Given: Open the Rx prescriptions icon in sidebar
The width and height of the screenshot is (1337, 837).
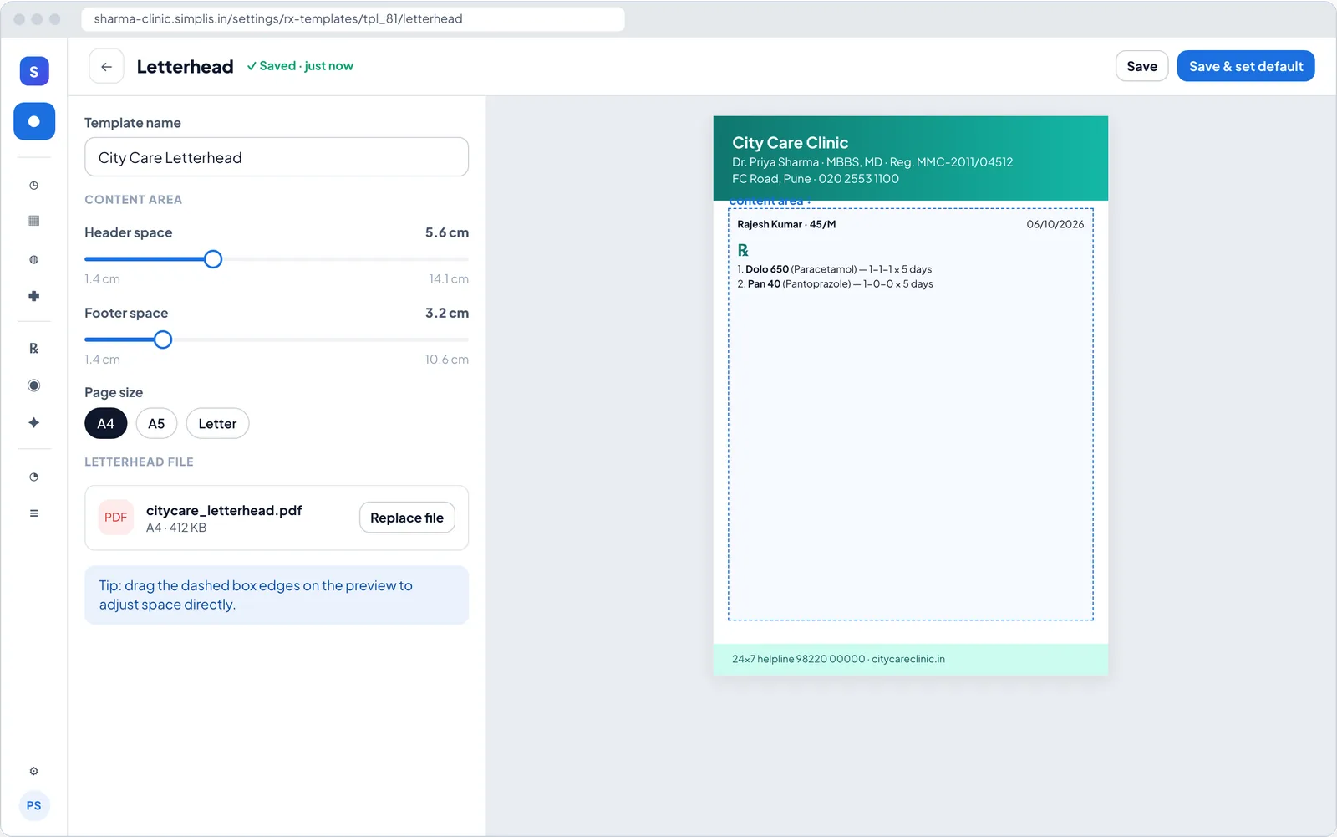Looking at the screenshot, I should [34, 348].
